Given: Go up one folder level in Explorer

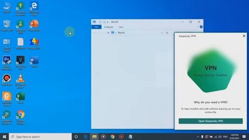Looking at the screenshot, I should tap(108, 33).
